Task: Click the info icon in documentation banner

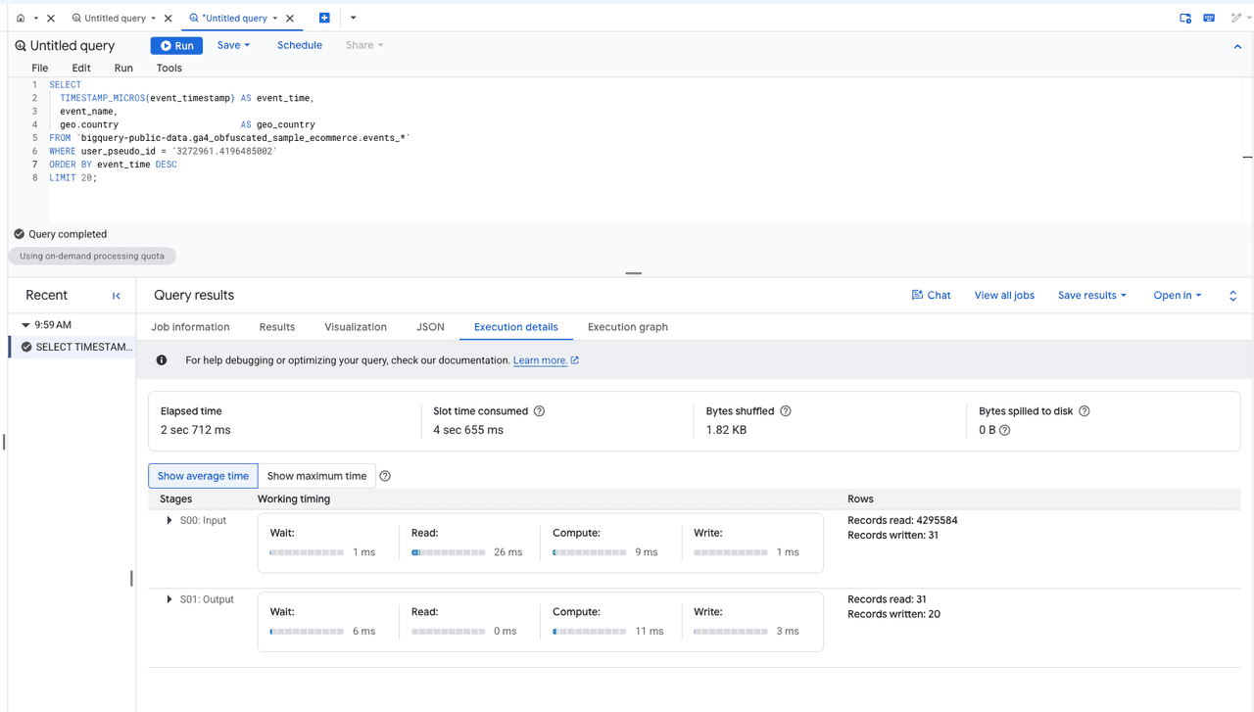Action: pyautogui.click(x=162, y=360)
